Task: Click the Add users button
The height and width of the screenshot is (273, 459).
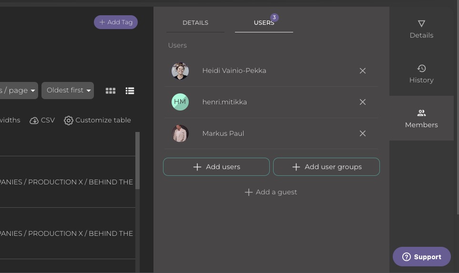Action: 216,167
